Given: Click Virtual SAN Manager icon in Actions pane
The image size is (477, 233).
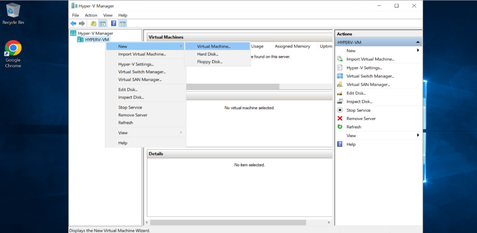Looking at the screenshot, I should [340, 85].
